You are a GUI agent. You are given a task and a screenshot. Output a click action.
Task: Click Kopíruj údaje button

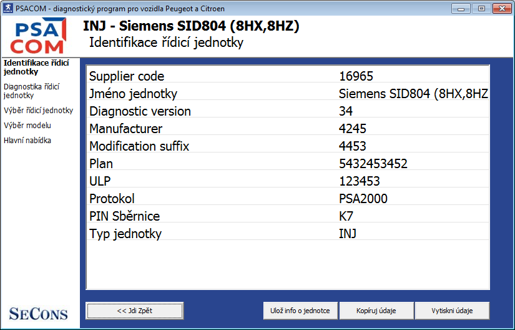pyautogui.click(x=376, y=311)
